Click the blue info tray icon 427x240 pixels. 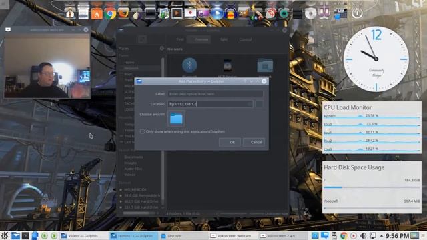pyautogui.click(x=315, y=235)
